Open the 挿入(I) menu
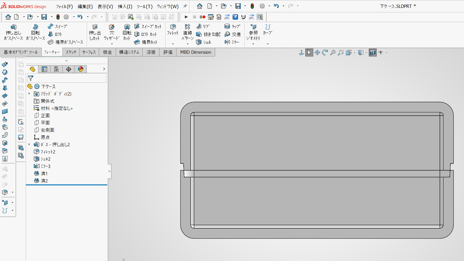Screen dimensions: 464x261 pyautogui.click(x=125, y=6)
